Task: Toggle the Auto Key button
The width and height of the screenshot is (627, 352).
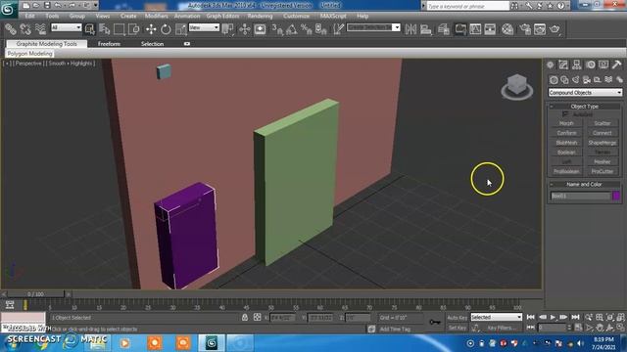Action: coord(458,317)
